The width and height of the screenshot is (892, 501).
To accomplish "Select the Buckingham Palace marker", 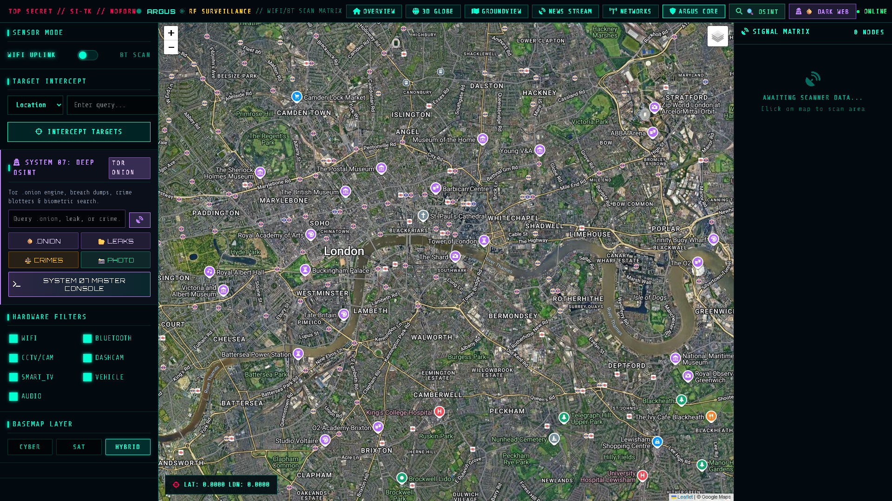I will (305, 270).
